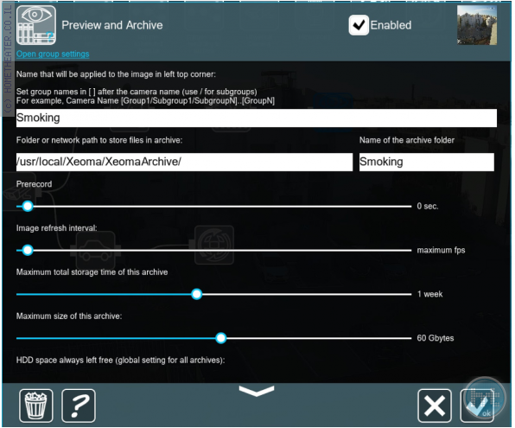Click the 'Name of the archive folder' label
The width and height of the screenshot is (515, 428).
407,140
